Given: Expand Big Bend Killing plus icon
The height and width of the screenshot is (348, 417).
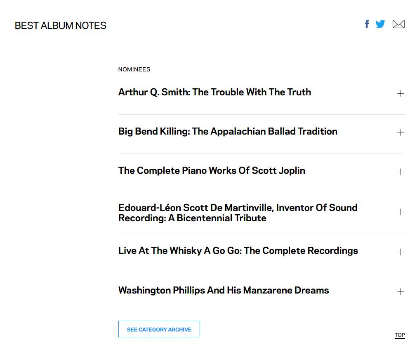Looking at the screenshot, I should 400,133.
